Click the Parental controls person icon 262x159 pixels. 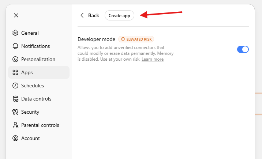(x=15, y=125)
